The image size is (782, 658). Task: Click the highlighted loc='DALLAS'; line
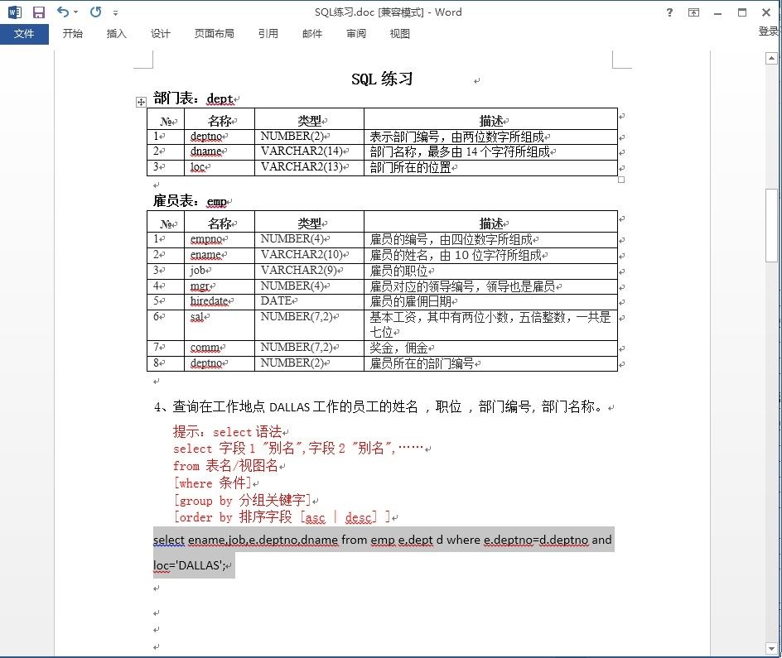pos(190,566)
